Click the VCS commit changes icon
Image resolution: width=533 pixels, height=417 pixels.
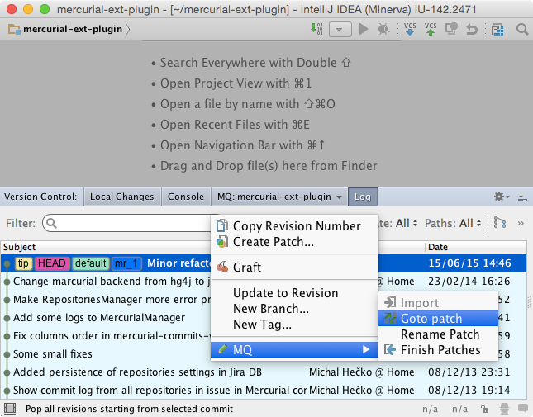coord(431,29)
